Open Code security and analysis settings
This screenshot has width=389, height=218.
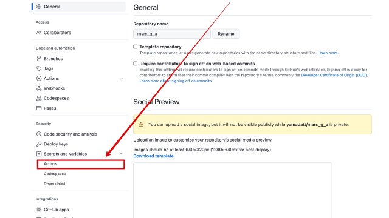pos(71,134)
